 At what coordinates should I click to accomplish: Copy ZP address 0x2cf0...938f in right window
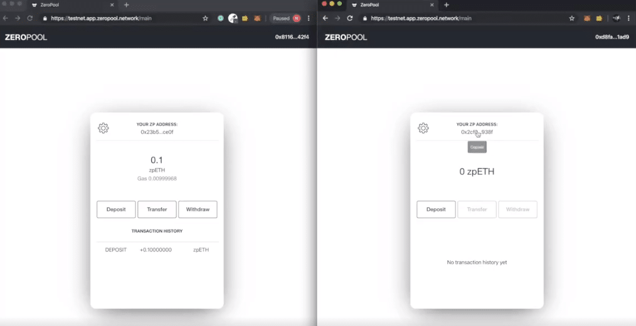[x=477, y=132]
